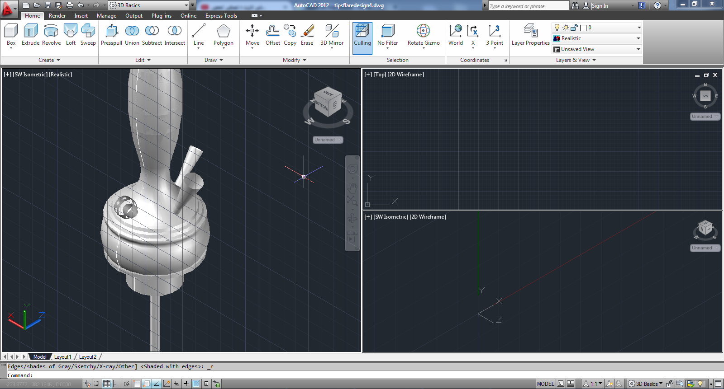Define UCS with 3 Point
Screen dimensions: 724x389
click(x=495, y=35)
